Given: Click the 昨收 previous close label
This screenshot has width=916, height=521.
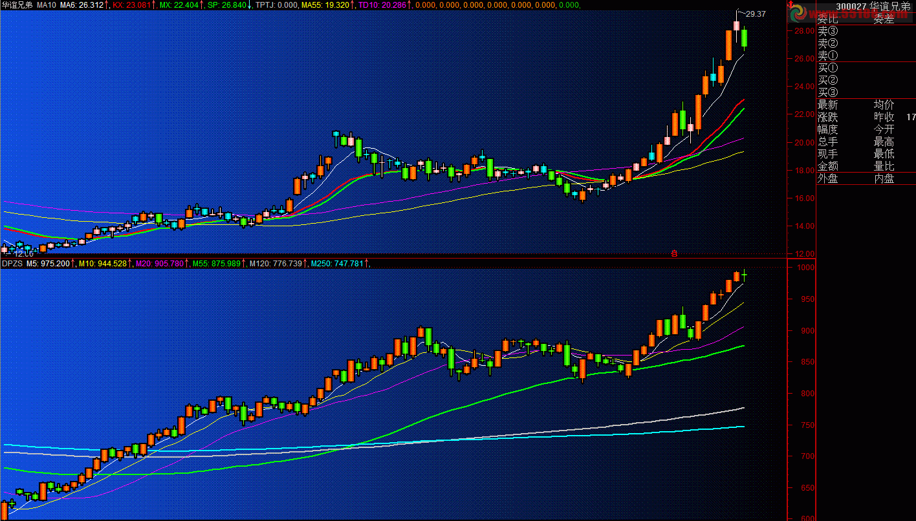Looking at the screenshot, I should tap(884, 117).
